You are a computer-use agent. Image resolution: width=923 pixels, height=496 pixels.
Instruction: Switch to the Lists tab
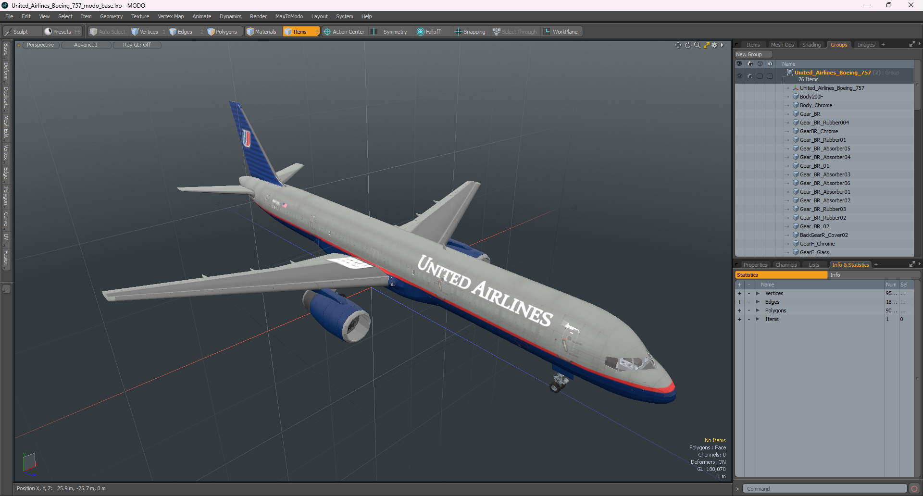coord(814,265)
